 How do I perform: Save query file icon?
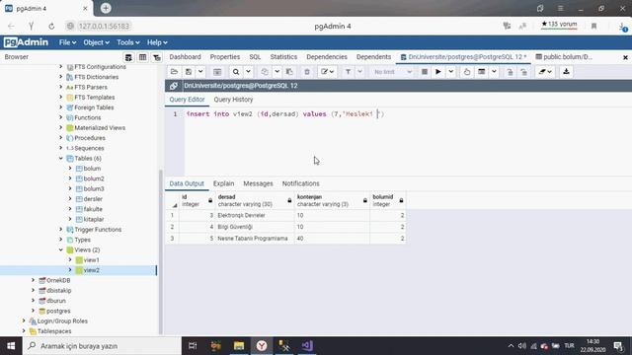point(189,72)
